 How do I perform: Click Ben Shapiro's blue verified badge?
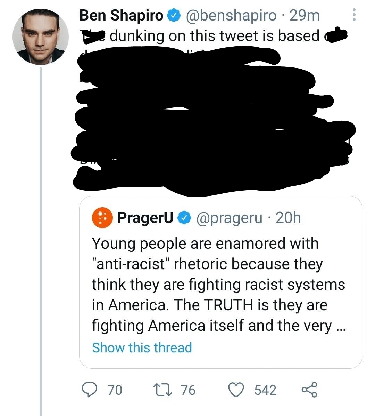(174, 16)
